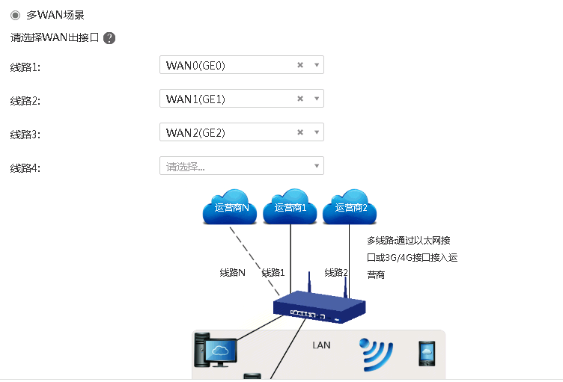Click the desktop computer icon in LAN
The image size is (563, 382).
[216, 350]
